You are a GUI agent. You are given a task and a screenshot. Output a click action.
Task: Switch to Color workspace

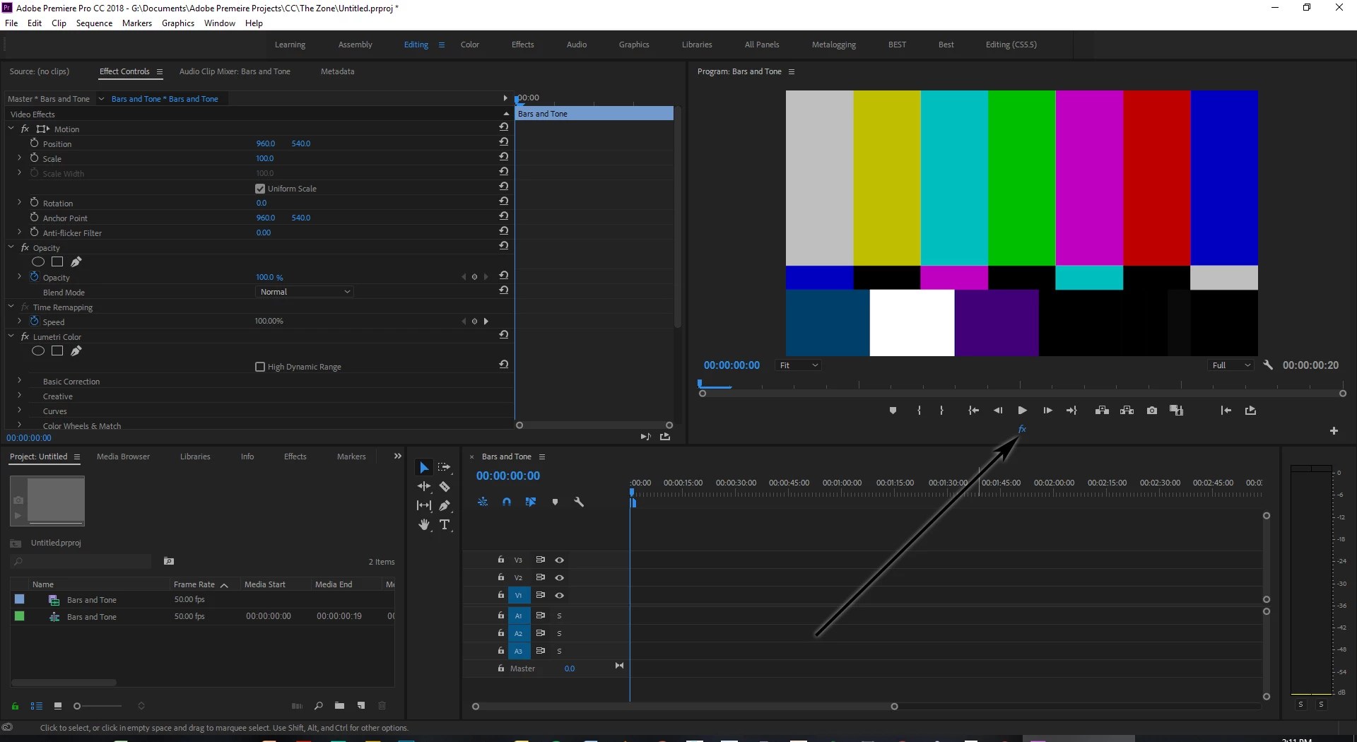coord(469,45)
